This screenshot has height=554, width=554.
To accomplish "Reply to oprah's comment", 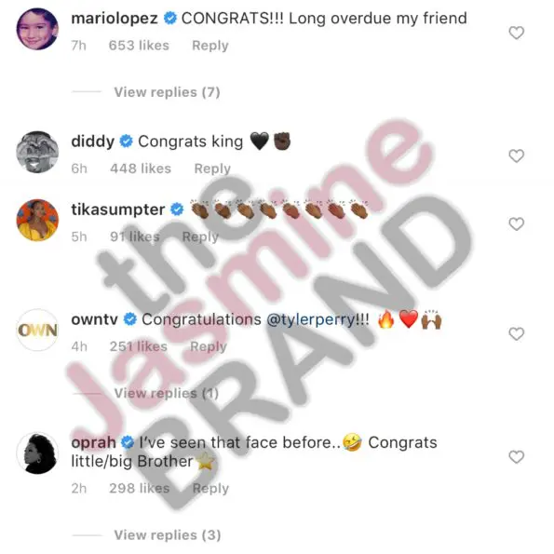I will [x=210, y=488].
